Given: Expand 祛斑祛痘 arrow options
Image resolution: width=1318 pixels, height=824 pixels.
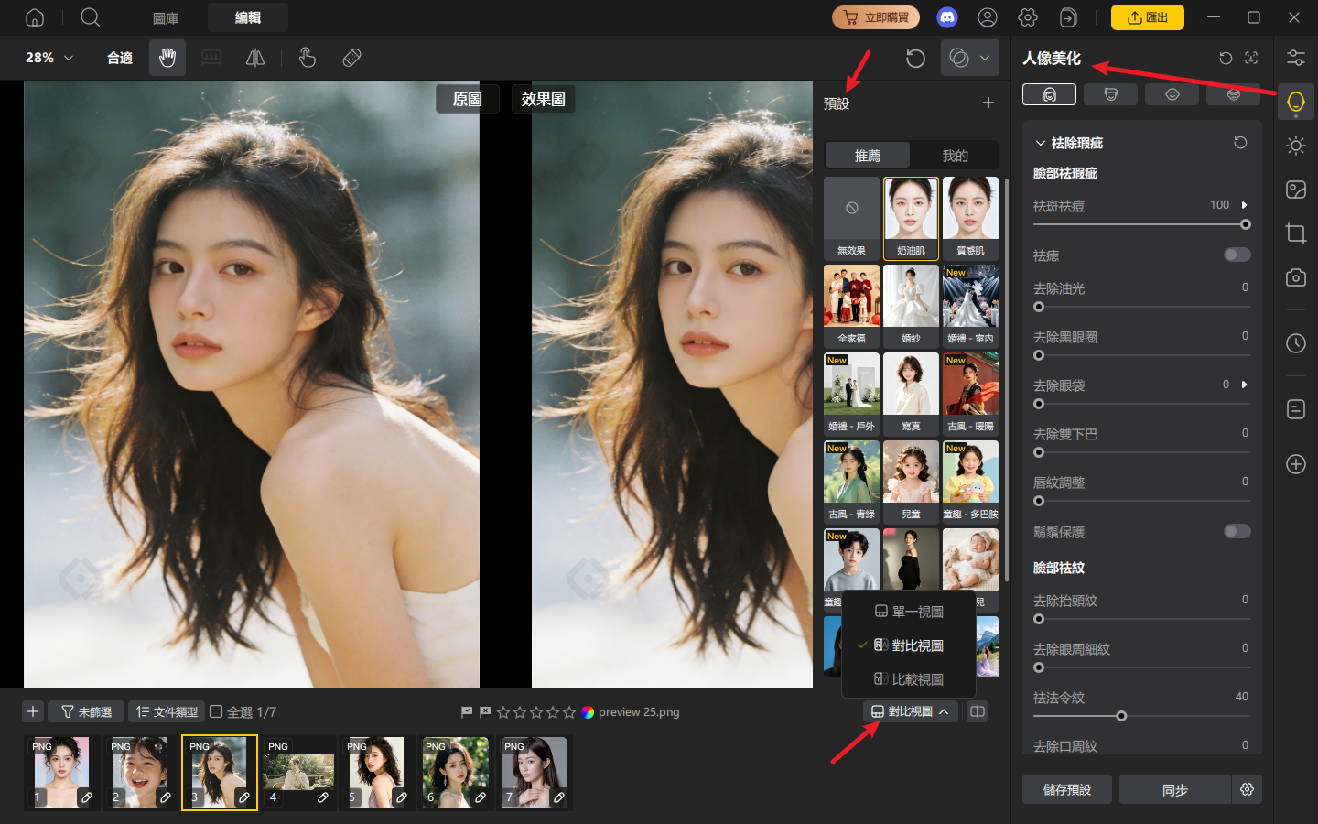Looking at the screenshot, I should [x=1245, y=205].
